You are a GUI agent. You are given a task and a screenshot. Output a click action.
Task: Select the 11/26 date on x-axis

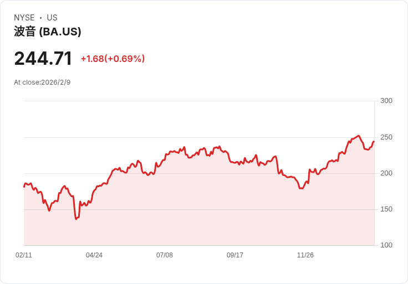(305, 255)
